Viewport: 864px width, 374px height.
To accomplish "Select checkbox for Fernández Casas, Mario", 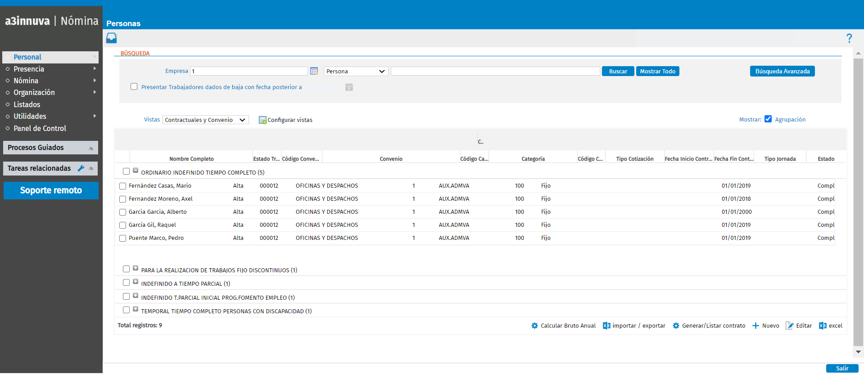I will [122, 186].
